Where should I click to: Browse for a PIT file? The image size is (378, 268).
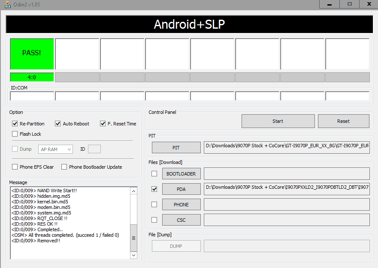click(x=176, y=147)
